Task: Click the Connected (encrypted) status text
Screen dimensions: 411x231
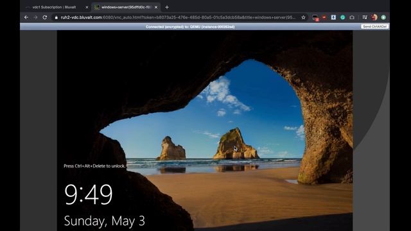Action: [x=190, y=27]
